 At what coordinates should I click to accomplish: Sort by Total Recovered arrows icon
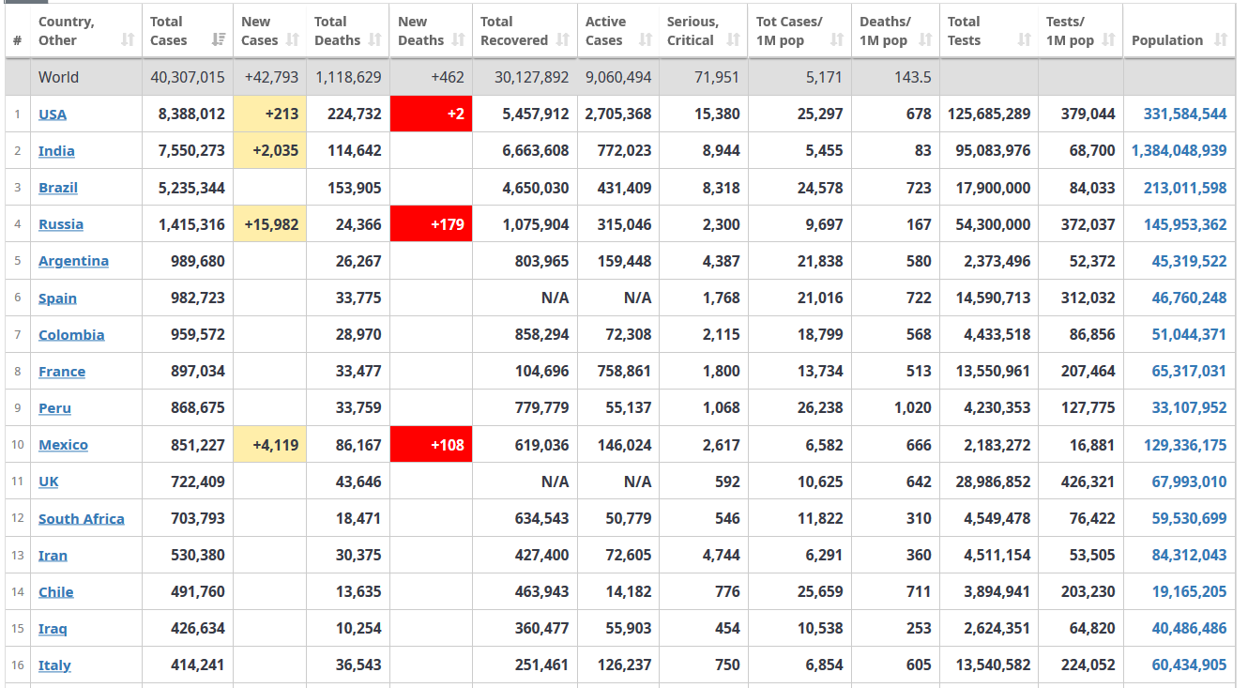point(563,40)
